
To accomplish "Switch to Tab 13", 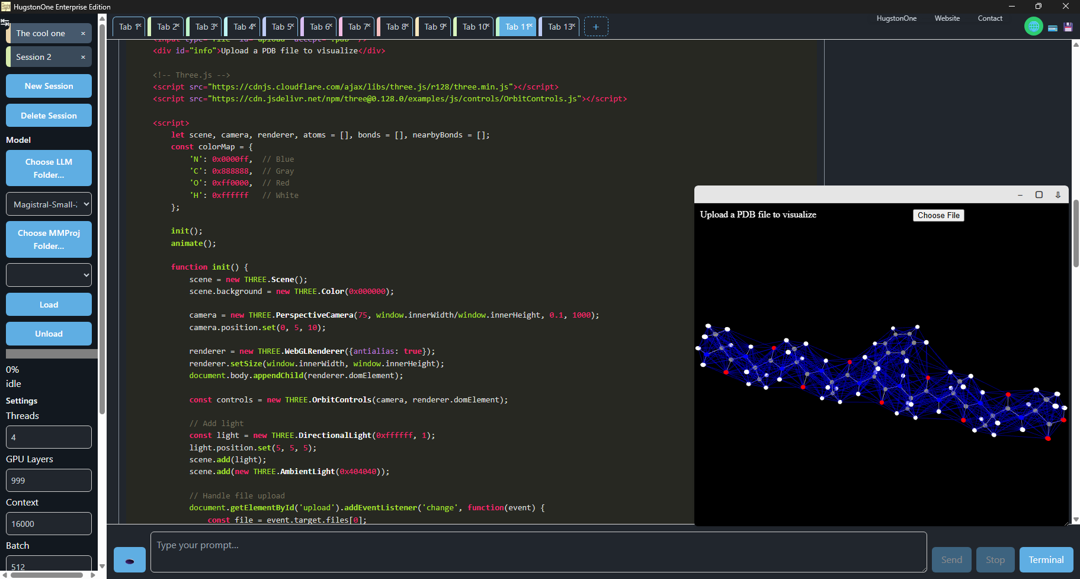I will (x=558, y=27).
